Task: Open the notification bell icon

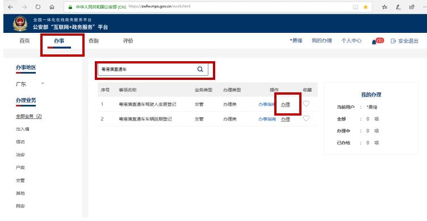Action: pos(374,42)
